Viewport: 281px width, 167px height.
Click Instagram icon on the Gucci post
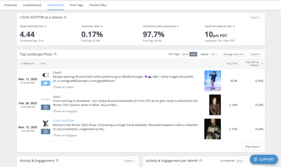[45, 107]
